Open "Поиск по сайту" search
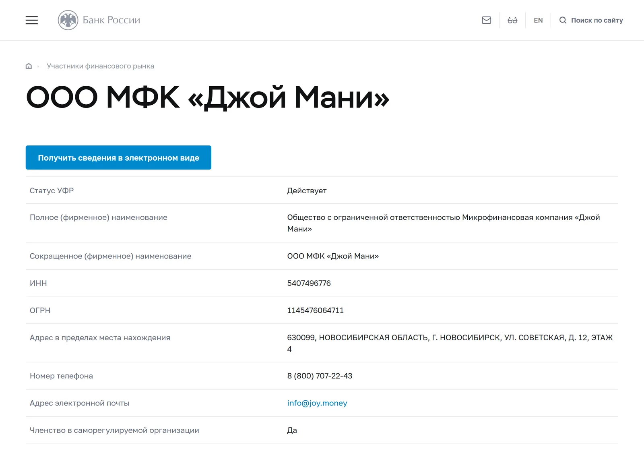 (x=597, y=20)
